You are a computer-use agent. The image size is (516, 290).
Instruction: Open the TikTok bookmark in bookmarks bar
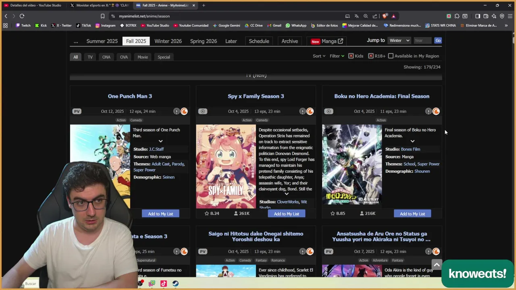click(x=83, y=25)
